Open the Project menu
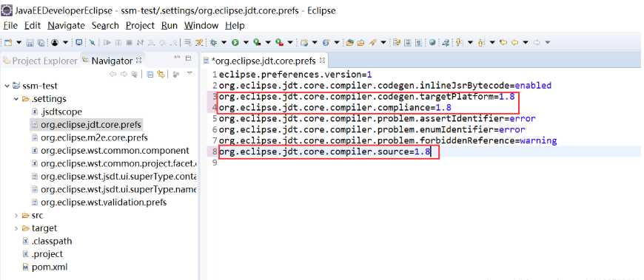Screen dimensions: 644x280 (x=140, y=25)
